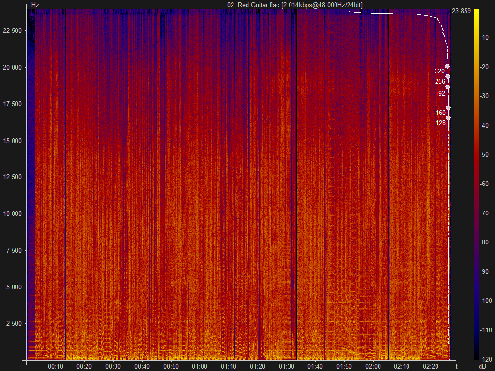The image size is (495, 371).
Task: Click the -30 dB scale label
Action: 484,96
